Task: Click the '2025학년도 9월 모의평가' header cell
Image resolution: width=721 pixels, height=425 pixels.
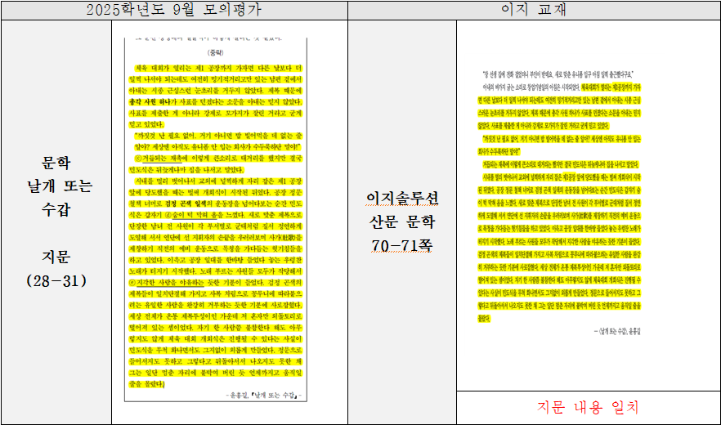Action: click(x=173, y=10)
